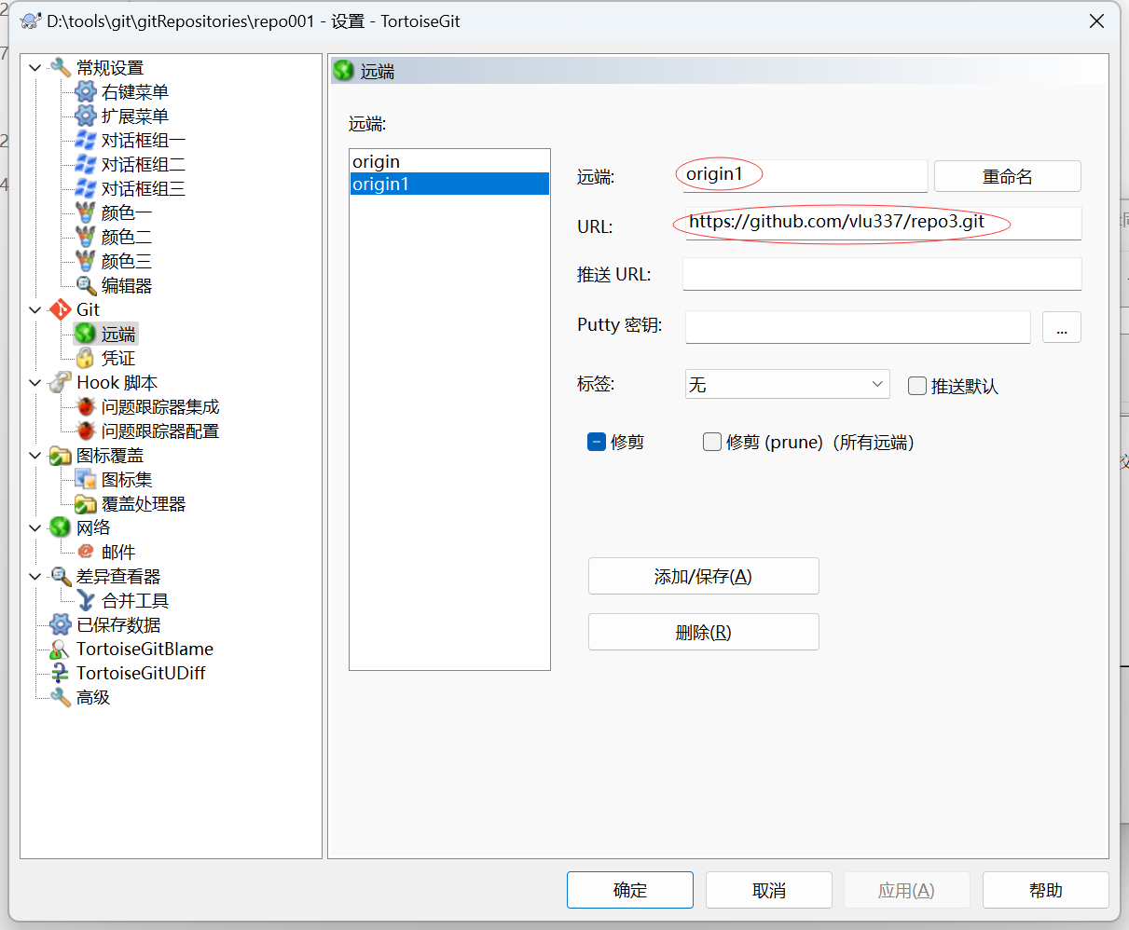The image size is (1129, 930).
Task: Click the gear icon beside 右键菜单
Action: pos(86,91)
